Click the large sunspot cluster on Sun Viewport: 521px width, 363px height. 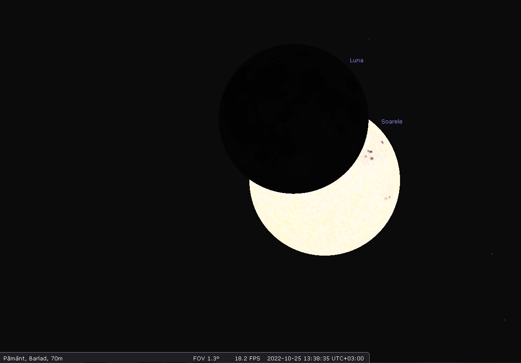tap(370, 155)
